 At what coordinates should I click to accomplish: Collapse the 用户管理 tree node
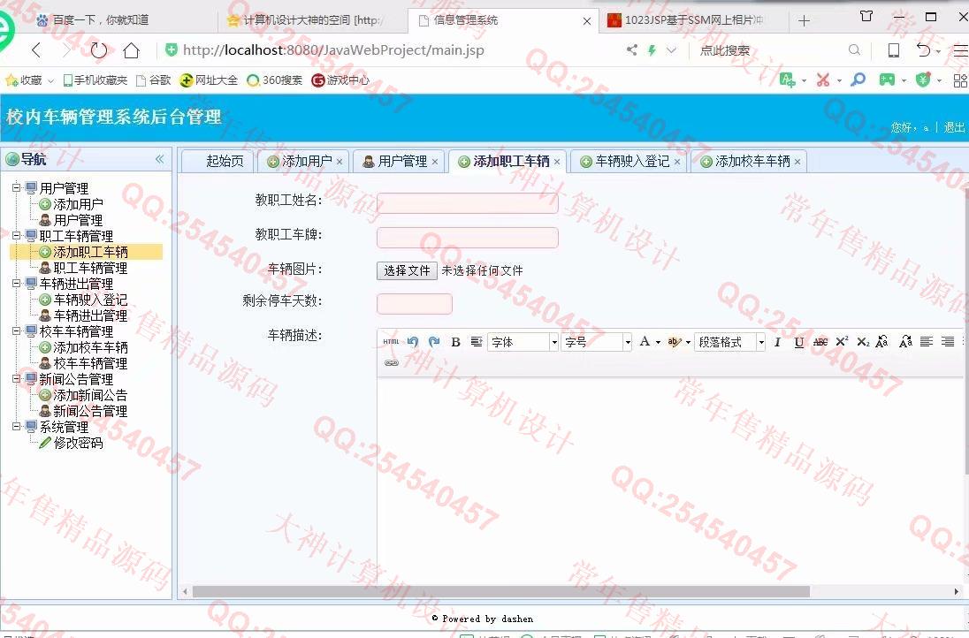pyautogui.click(x=17, y=187)
